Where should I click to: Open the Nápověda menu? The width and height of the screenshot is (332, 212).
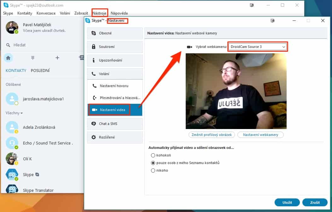119,13
